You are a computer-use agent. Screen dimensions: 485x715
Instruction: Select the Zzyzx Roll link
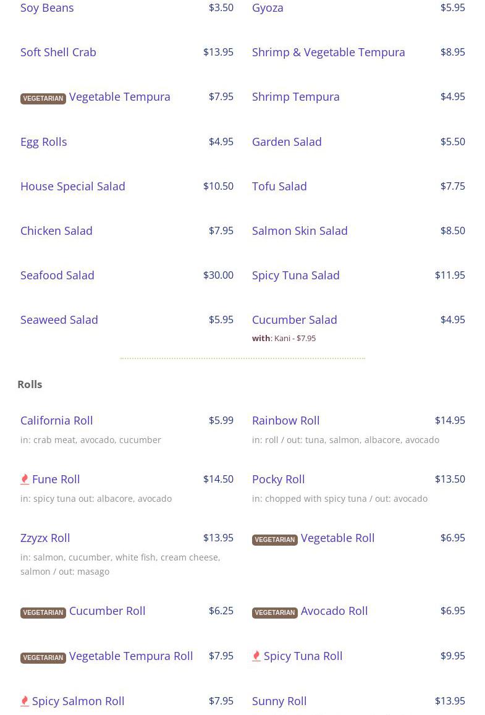(x=45, y=538)
